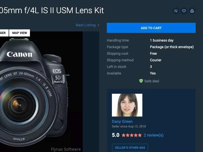The image size is (203, 152).
Task: Click the '1 business day' handling time value
Action: tap(162, 40)
